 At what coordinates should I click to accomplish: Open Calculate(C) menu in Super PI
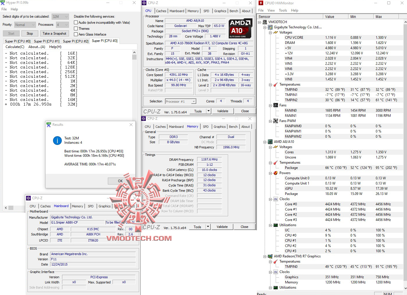pos(15,47)
